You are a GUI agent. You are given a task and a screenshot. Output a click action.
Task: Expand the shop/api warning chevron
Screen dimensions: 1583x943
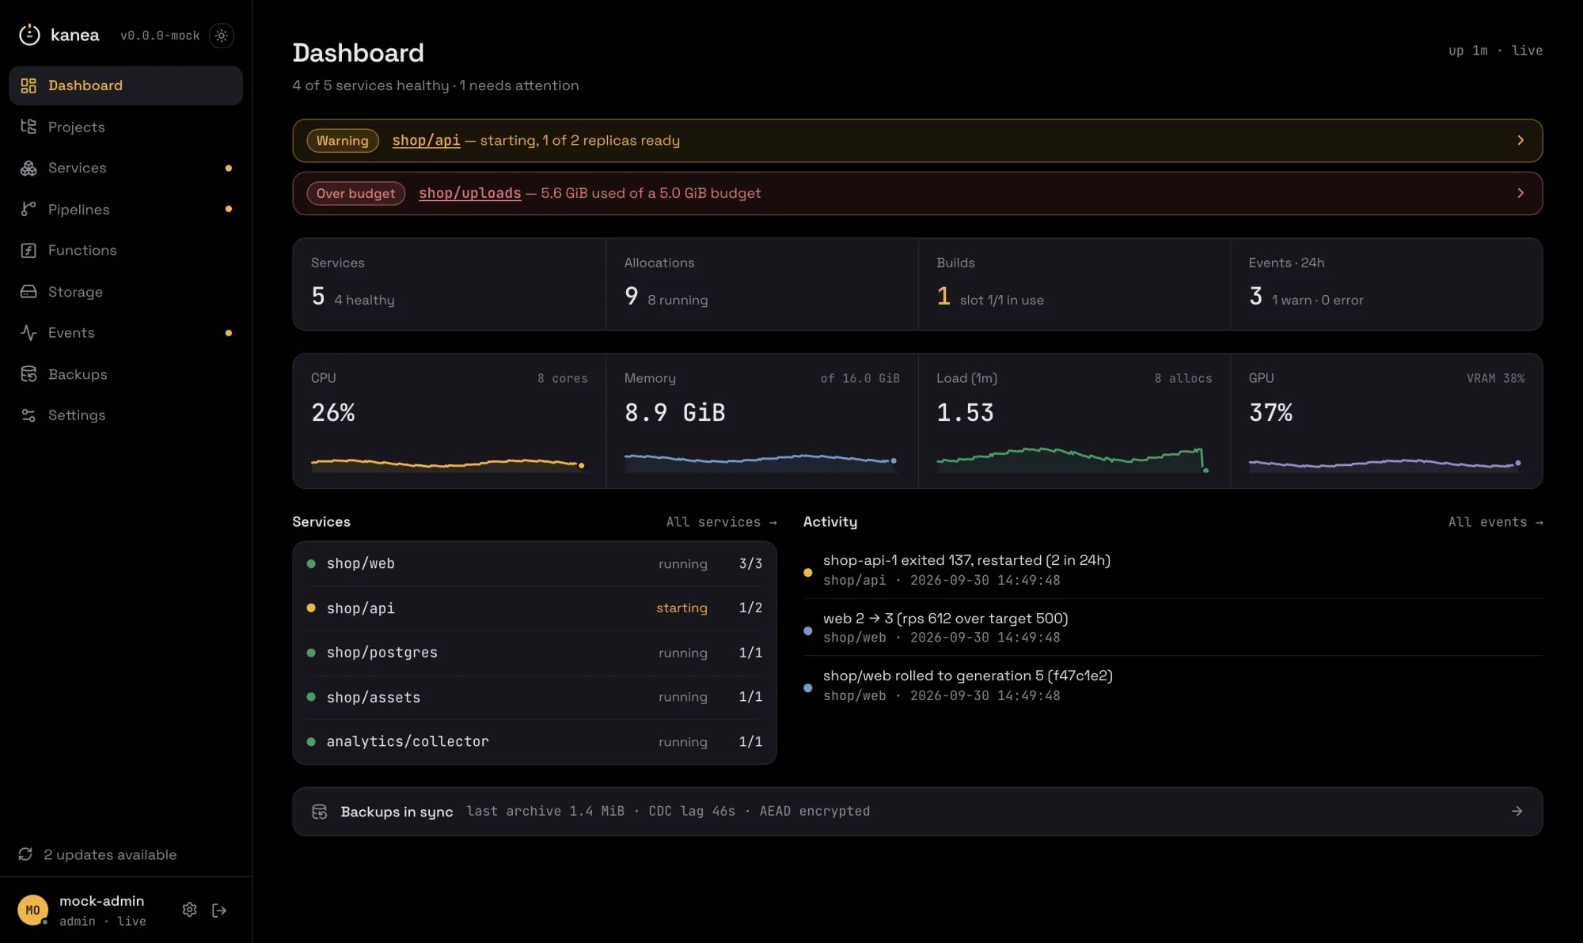1520,140
